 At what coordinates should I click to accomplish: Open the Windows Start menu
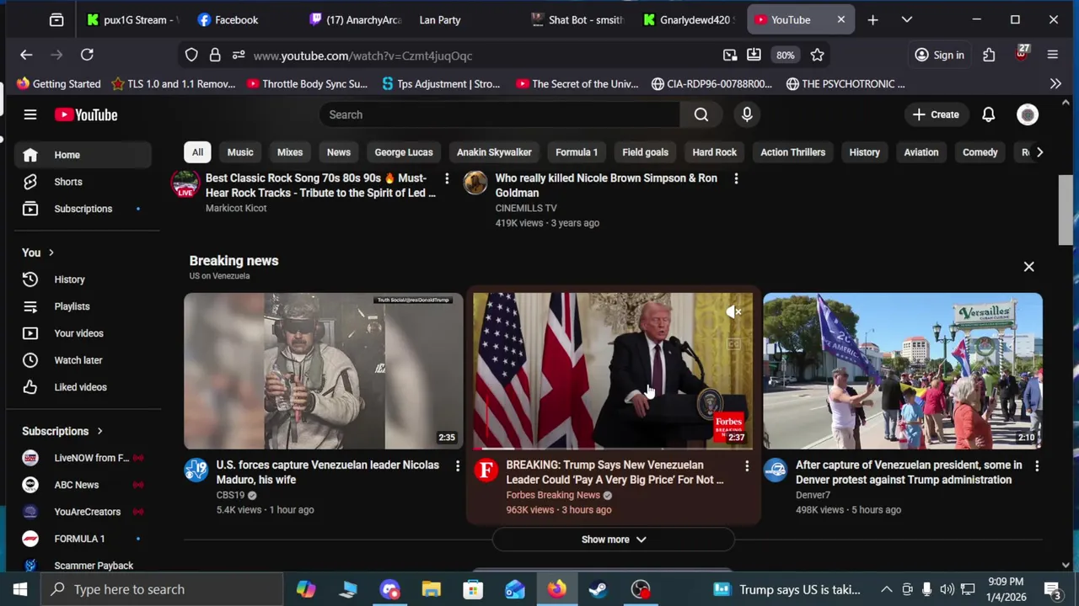[x=20, y=589]
